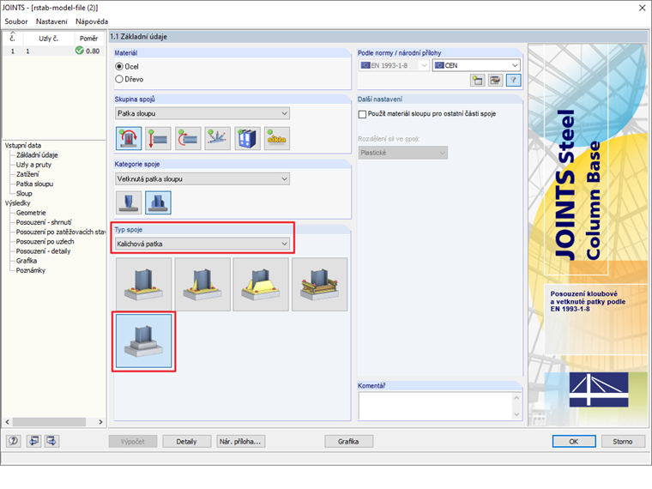Open the Nápověda menu
The image size is (652, 489).
click(x=92, y=21)
